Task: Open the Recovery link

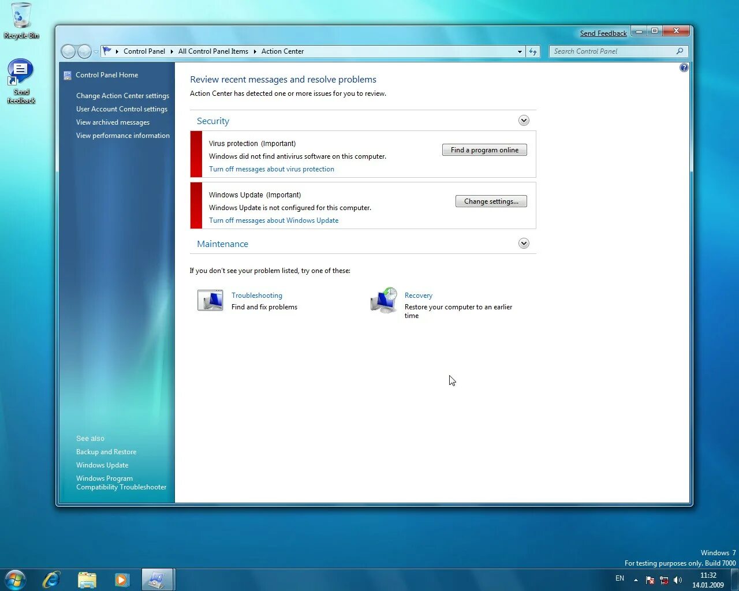Action: 419,295
